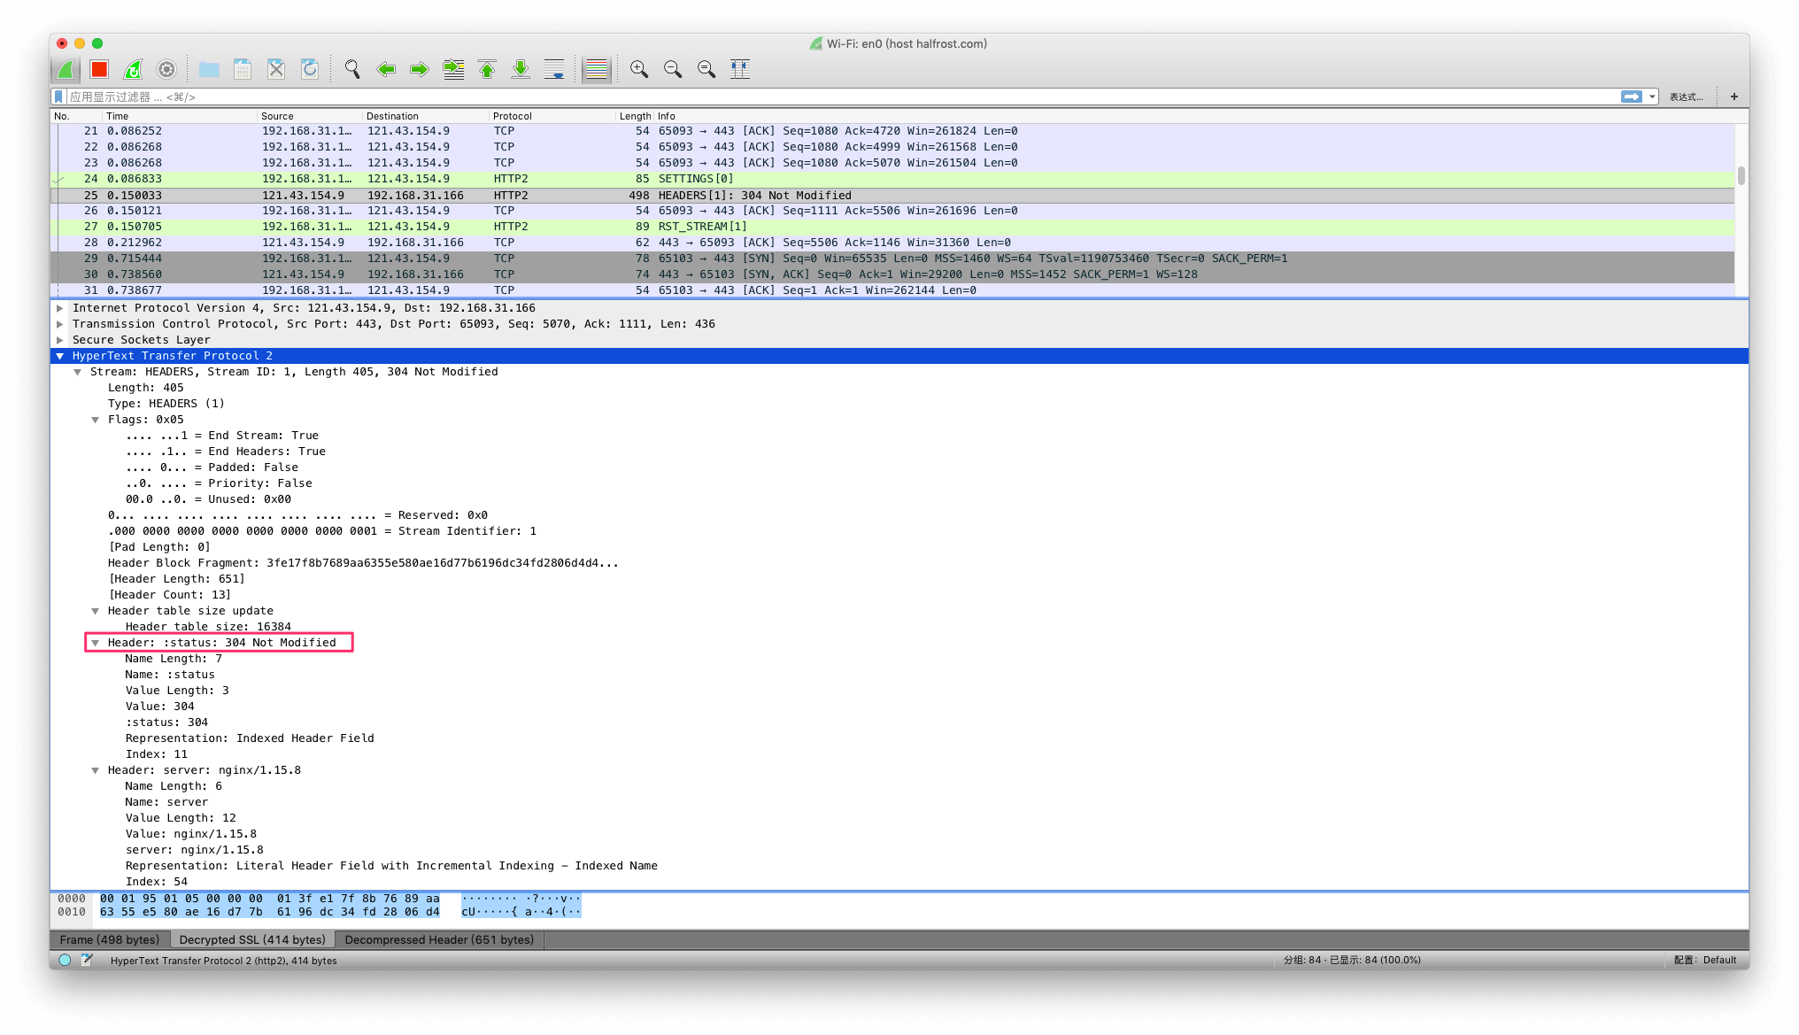This screenshot has height=1035, width=1799.
Task: Select Representation Indexed Header Field line
Action: click(x=250, y=738)
